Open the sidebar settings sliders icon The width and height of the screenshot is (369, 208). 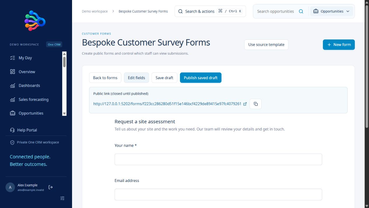[62, 198]
